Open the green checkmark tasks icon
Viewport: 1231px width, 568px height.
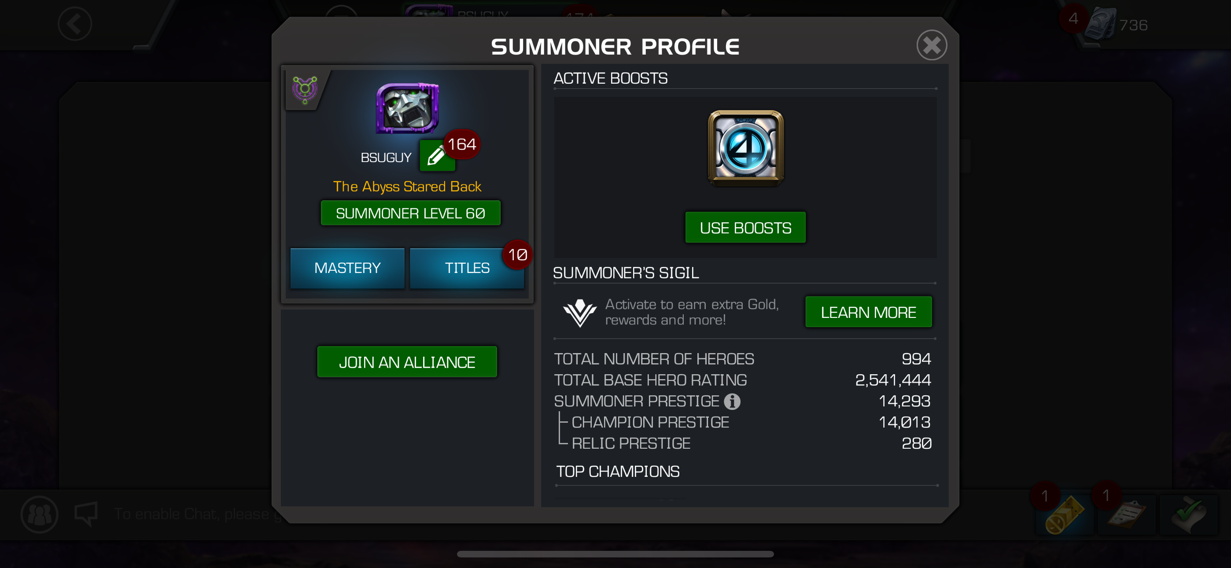point(1188,514)
